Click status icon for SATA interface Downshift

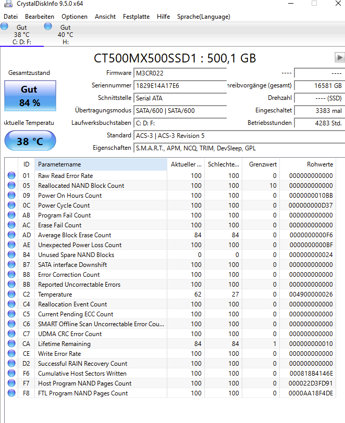[x=11, y=265]
